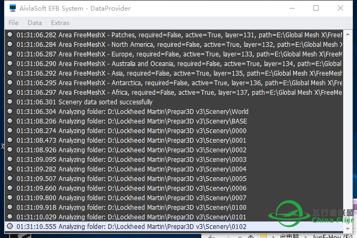This screenshot has height=238, width=357.
Task: Click the bullet icon of the Scenery\0102 entry
Action: point(10,226)
